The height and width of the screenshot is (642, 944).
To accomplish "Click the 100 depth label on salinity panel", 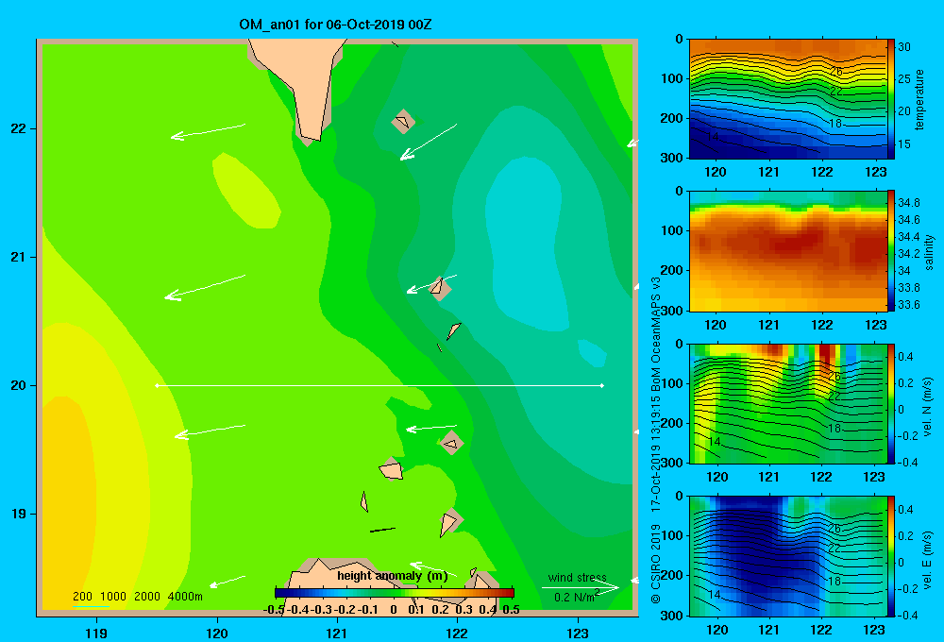I will pos(672,230).
